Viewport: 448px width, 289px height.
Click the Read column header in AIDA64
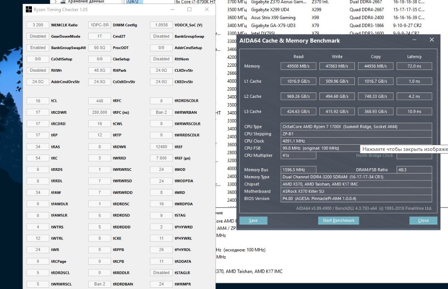pos(298,57)
